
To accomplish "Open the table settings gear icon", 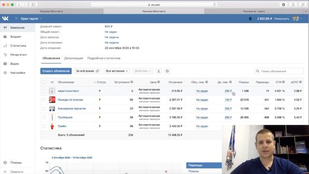I will pos(167,71).
